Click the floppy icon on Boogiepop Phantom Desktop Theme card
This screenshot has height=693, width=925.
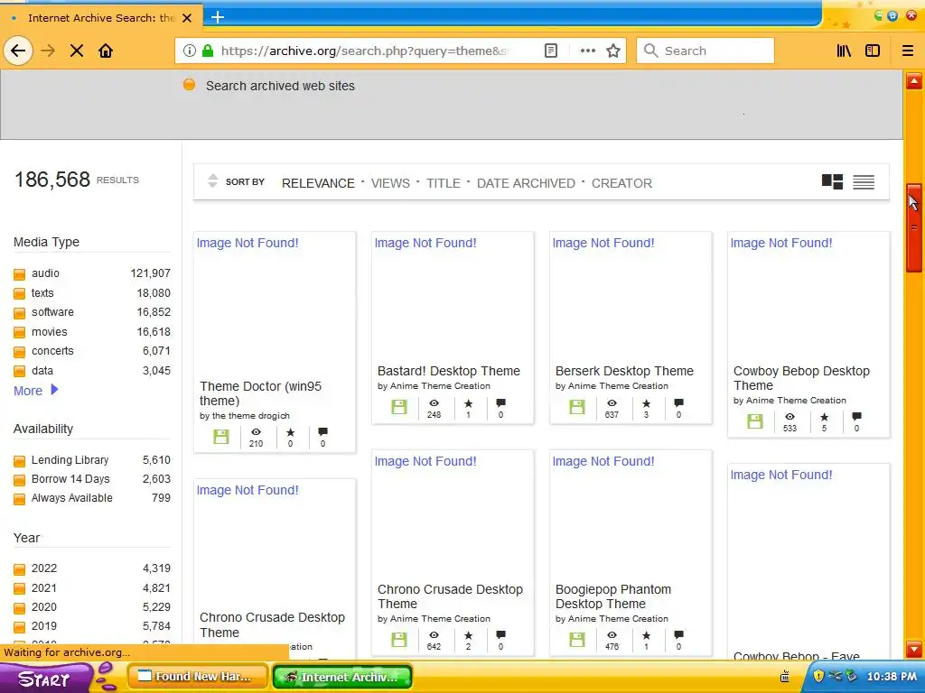(x=577, y=640)
